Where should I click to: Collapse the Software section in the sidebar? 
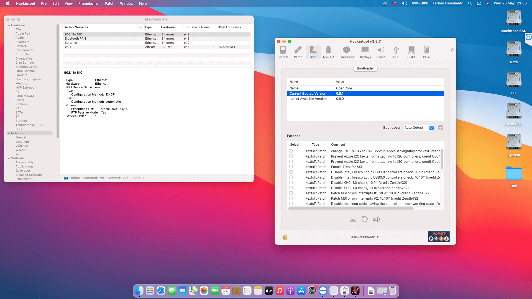[9, 158]
